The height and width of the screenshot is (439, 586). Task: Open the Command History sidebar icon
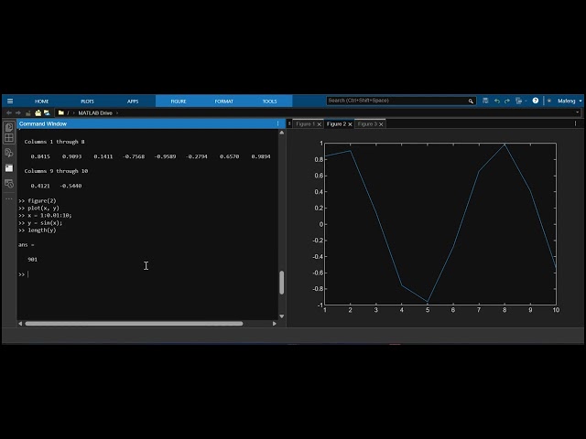pyautogui.click(x=9, y=184)
